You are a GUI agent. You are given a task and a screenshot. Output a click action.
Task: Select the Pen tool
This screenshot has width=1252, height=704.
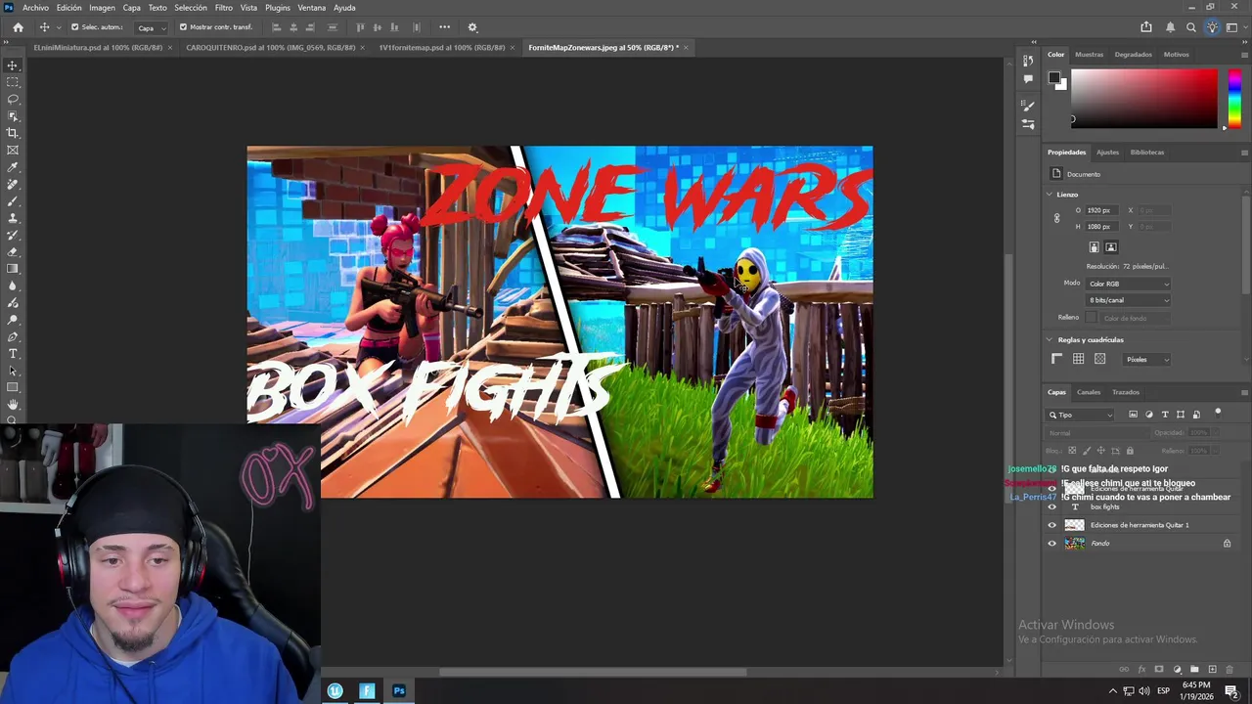click(13, 336)
